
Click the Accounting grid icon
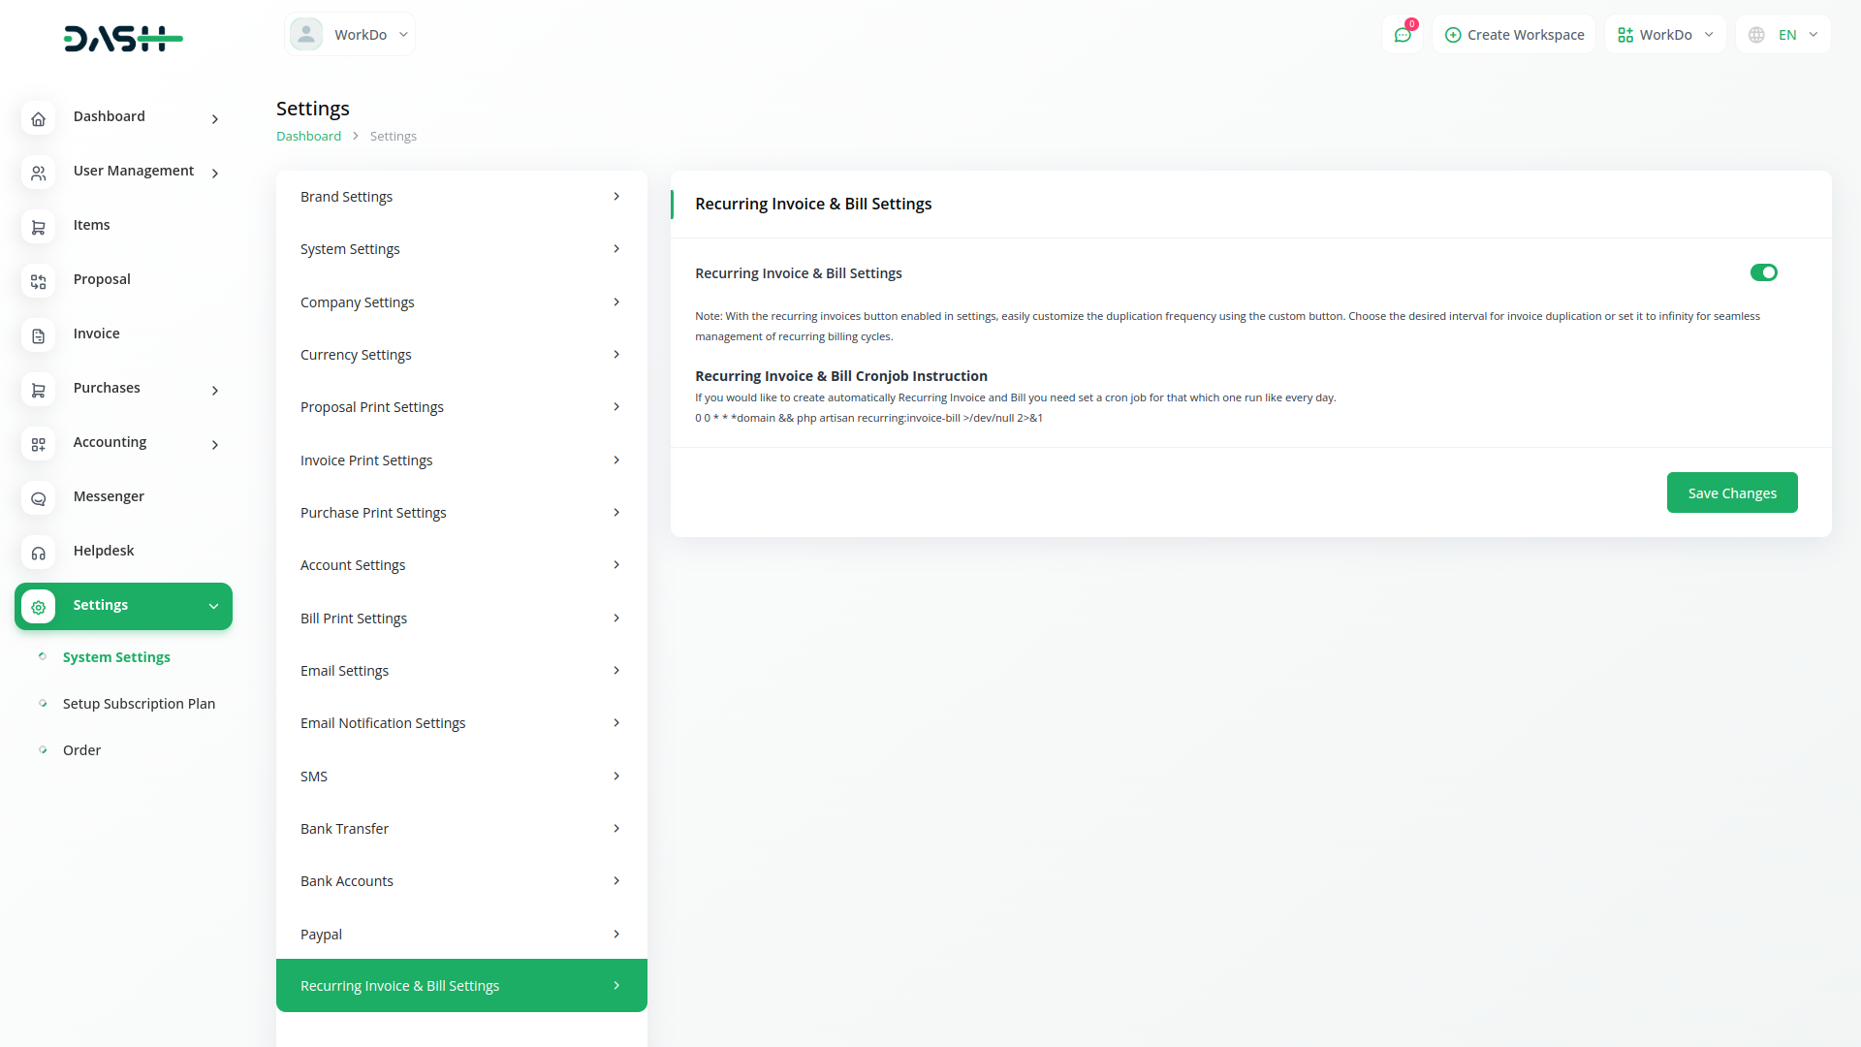pos(38,444)
